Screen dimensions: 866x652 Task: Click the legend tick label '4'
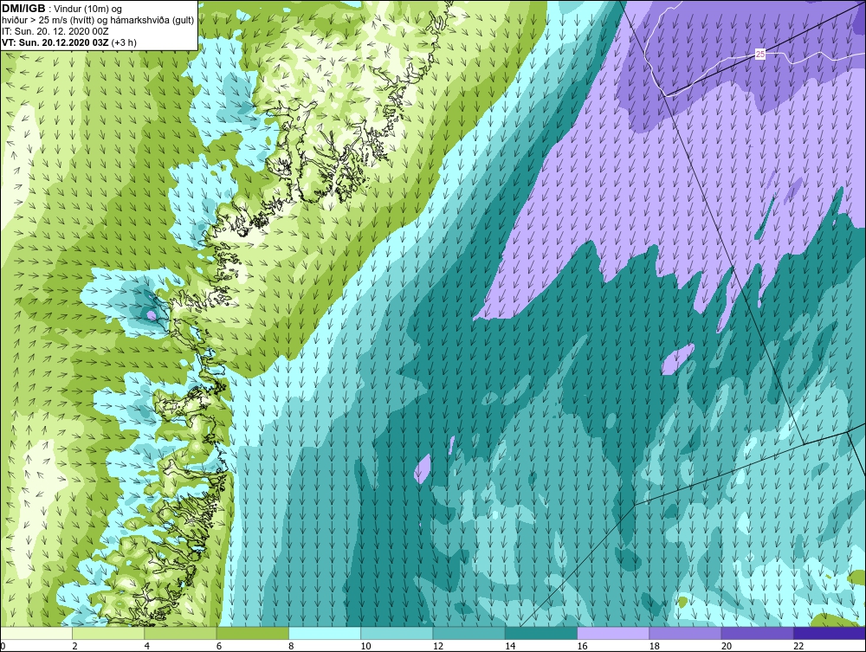(147, 647)
